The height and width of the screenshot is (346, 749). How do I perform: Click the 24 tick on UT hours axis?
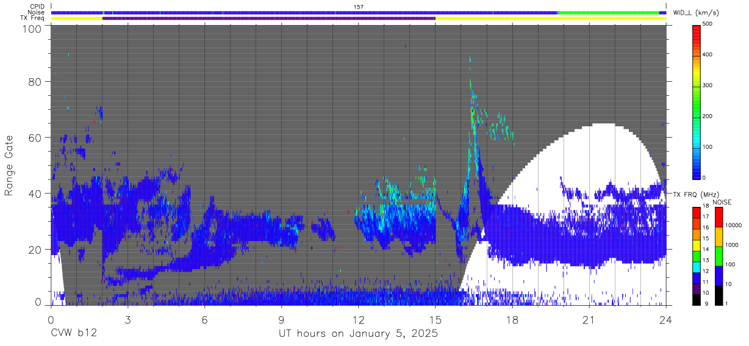click(x=666, y=319)
